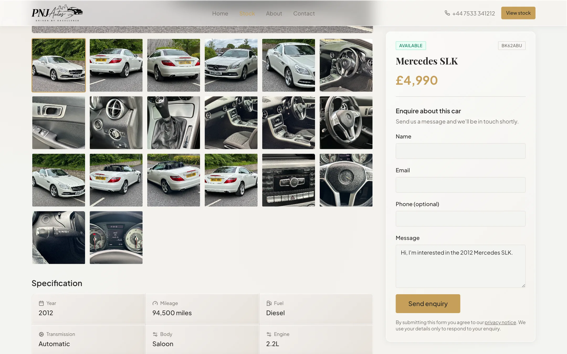567x354 pixels.
Task: Submit with Send enquiry button
Action: [428, 304]
